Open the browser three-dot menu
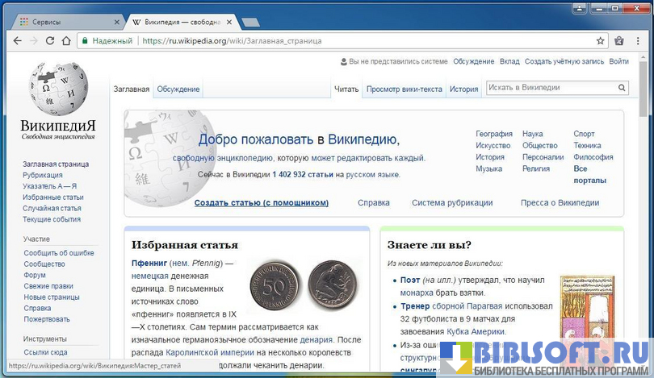The height and width of the screenshot is (378, 654). [638, 41]
